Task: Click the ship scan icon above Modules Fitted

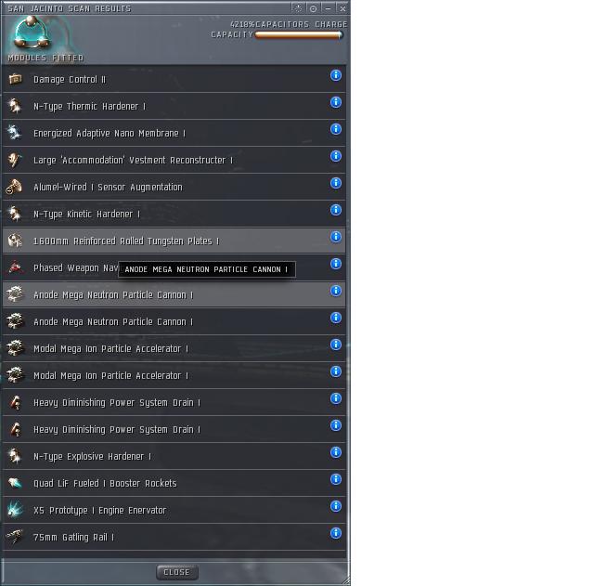Action: [32, 33]
